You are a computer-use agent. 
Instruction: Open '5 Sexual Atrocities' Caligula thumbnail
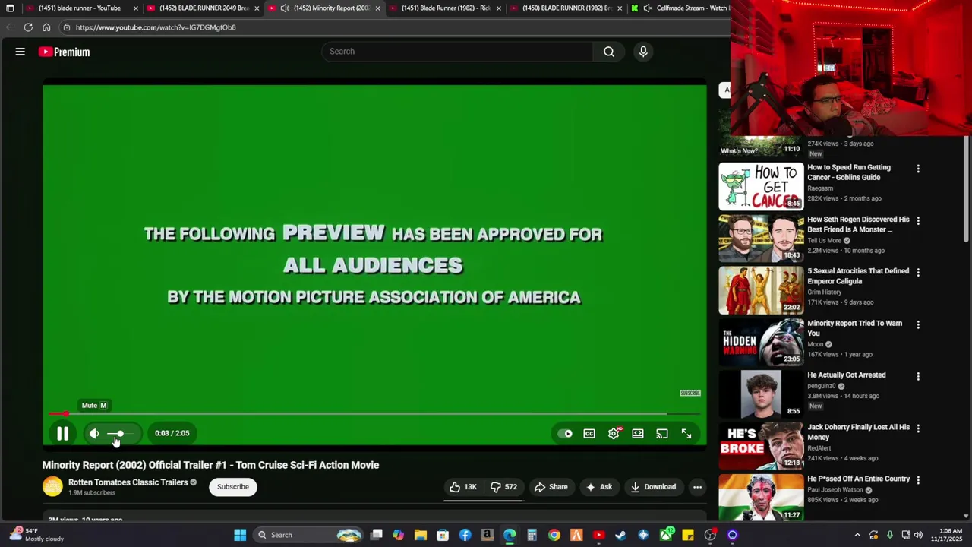[x=761, y=290]
